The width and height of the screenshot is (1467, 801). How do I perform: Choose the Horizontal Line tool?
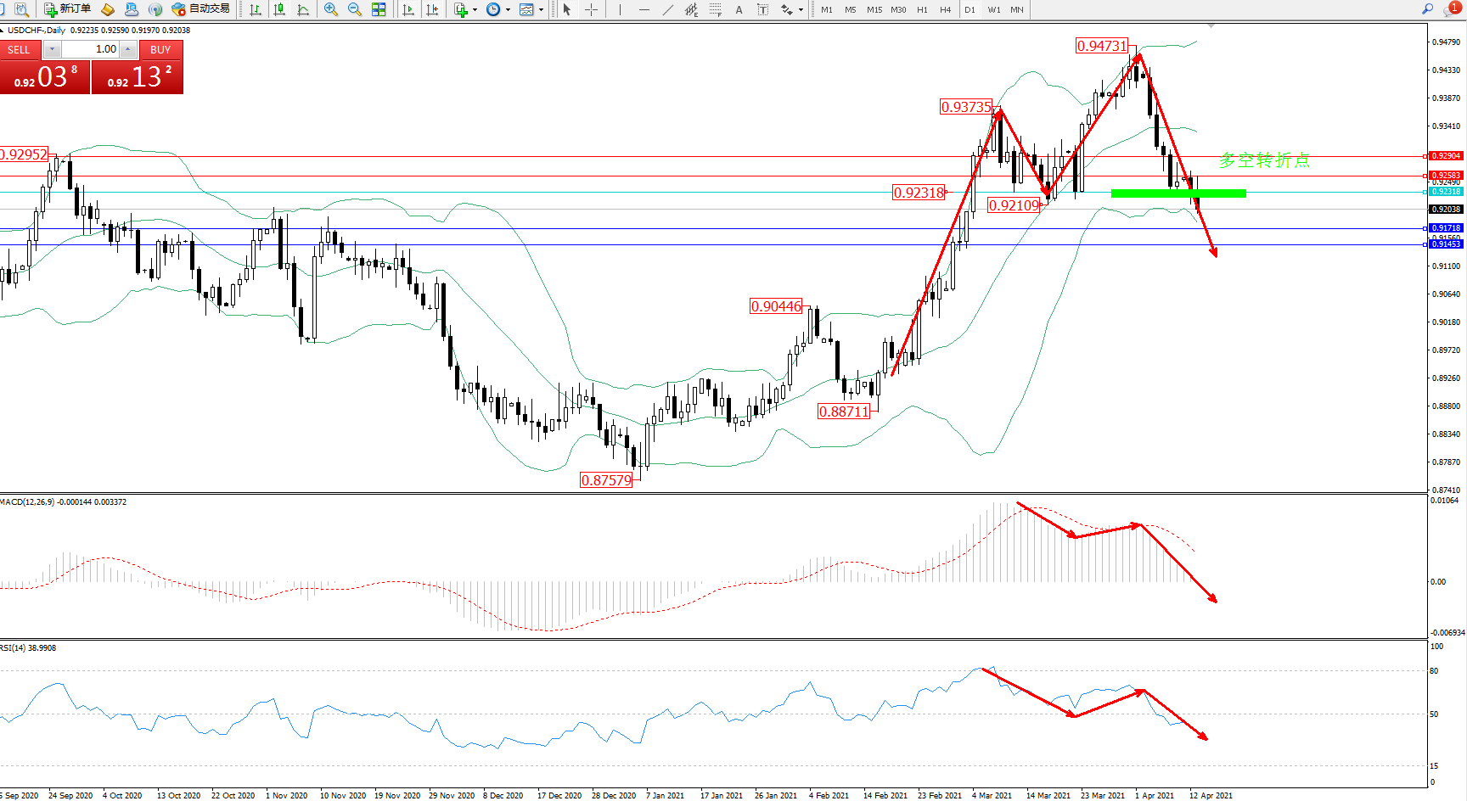644,9
